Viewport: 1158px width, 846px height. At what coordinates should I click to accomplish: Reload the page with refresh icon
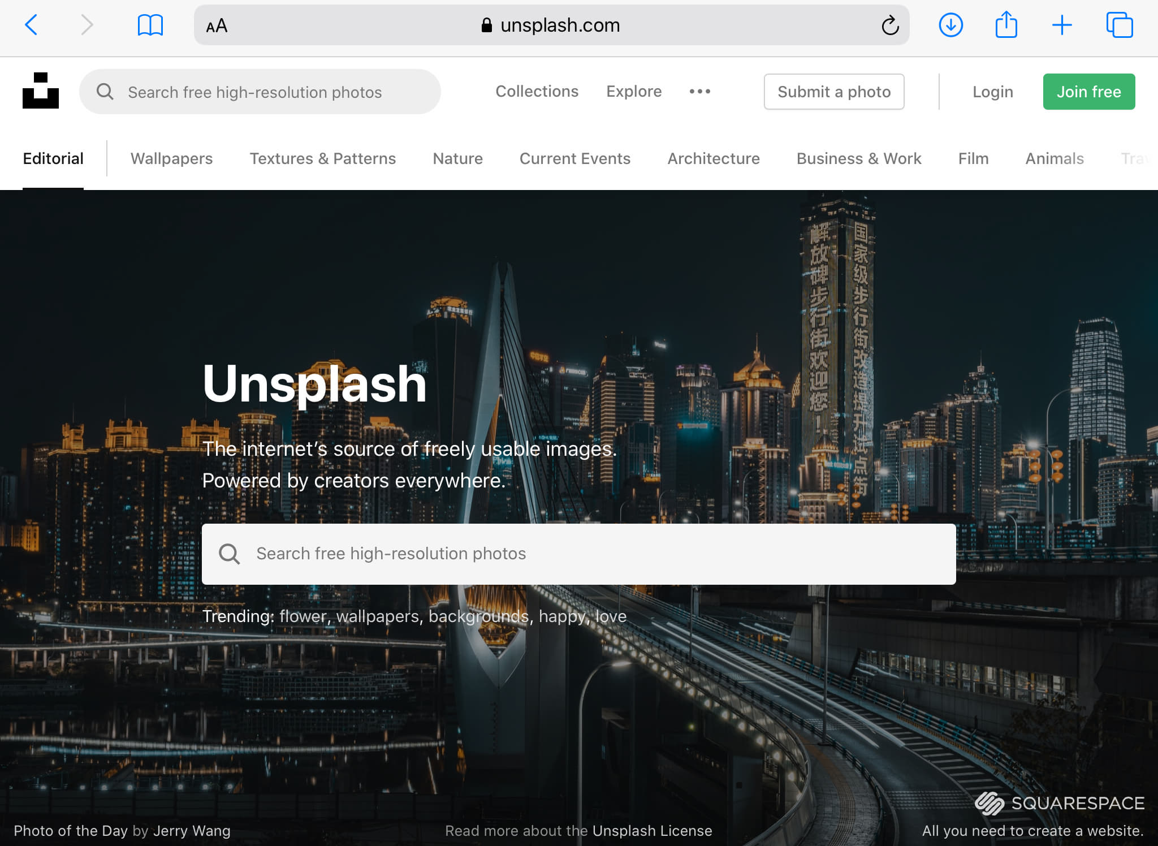pos(889,25)
